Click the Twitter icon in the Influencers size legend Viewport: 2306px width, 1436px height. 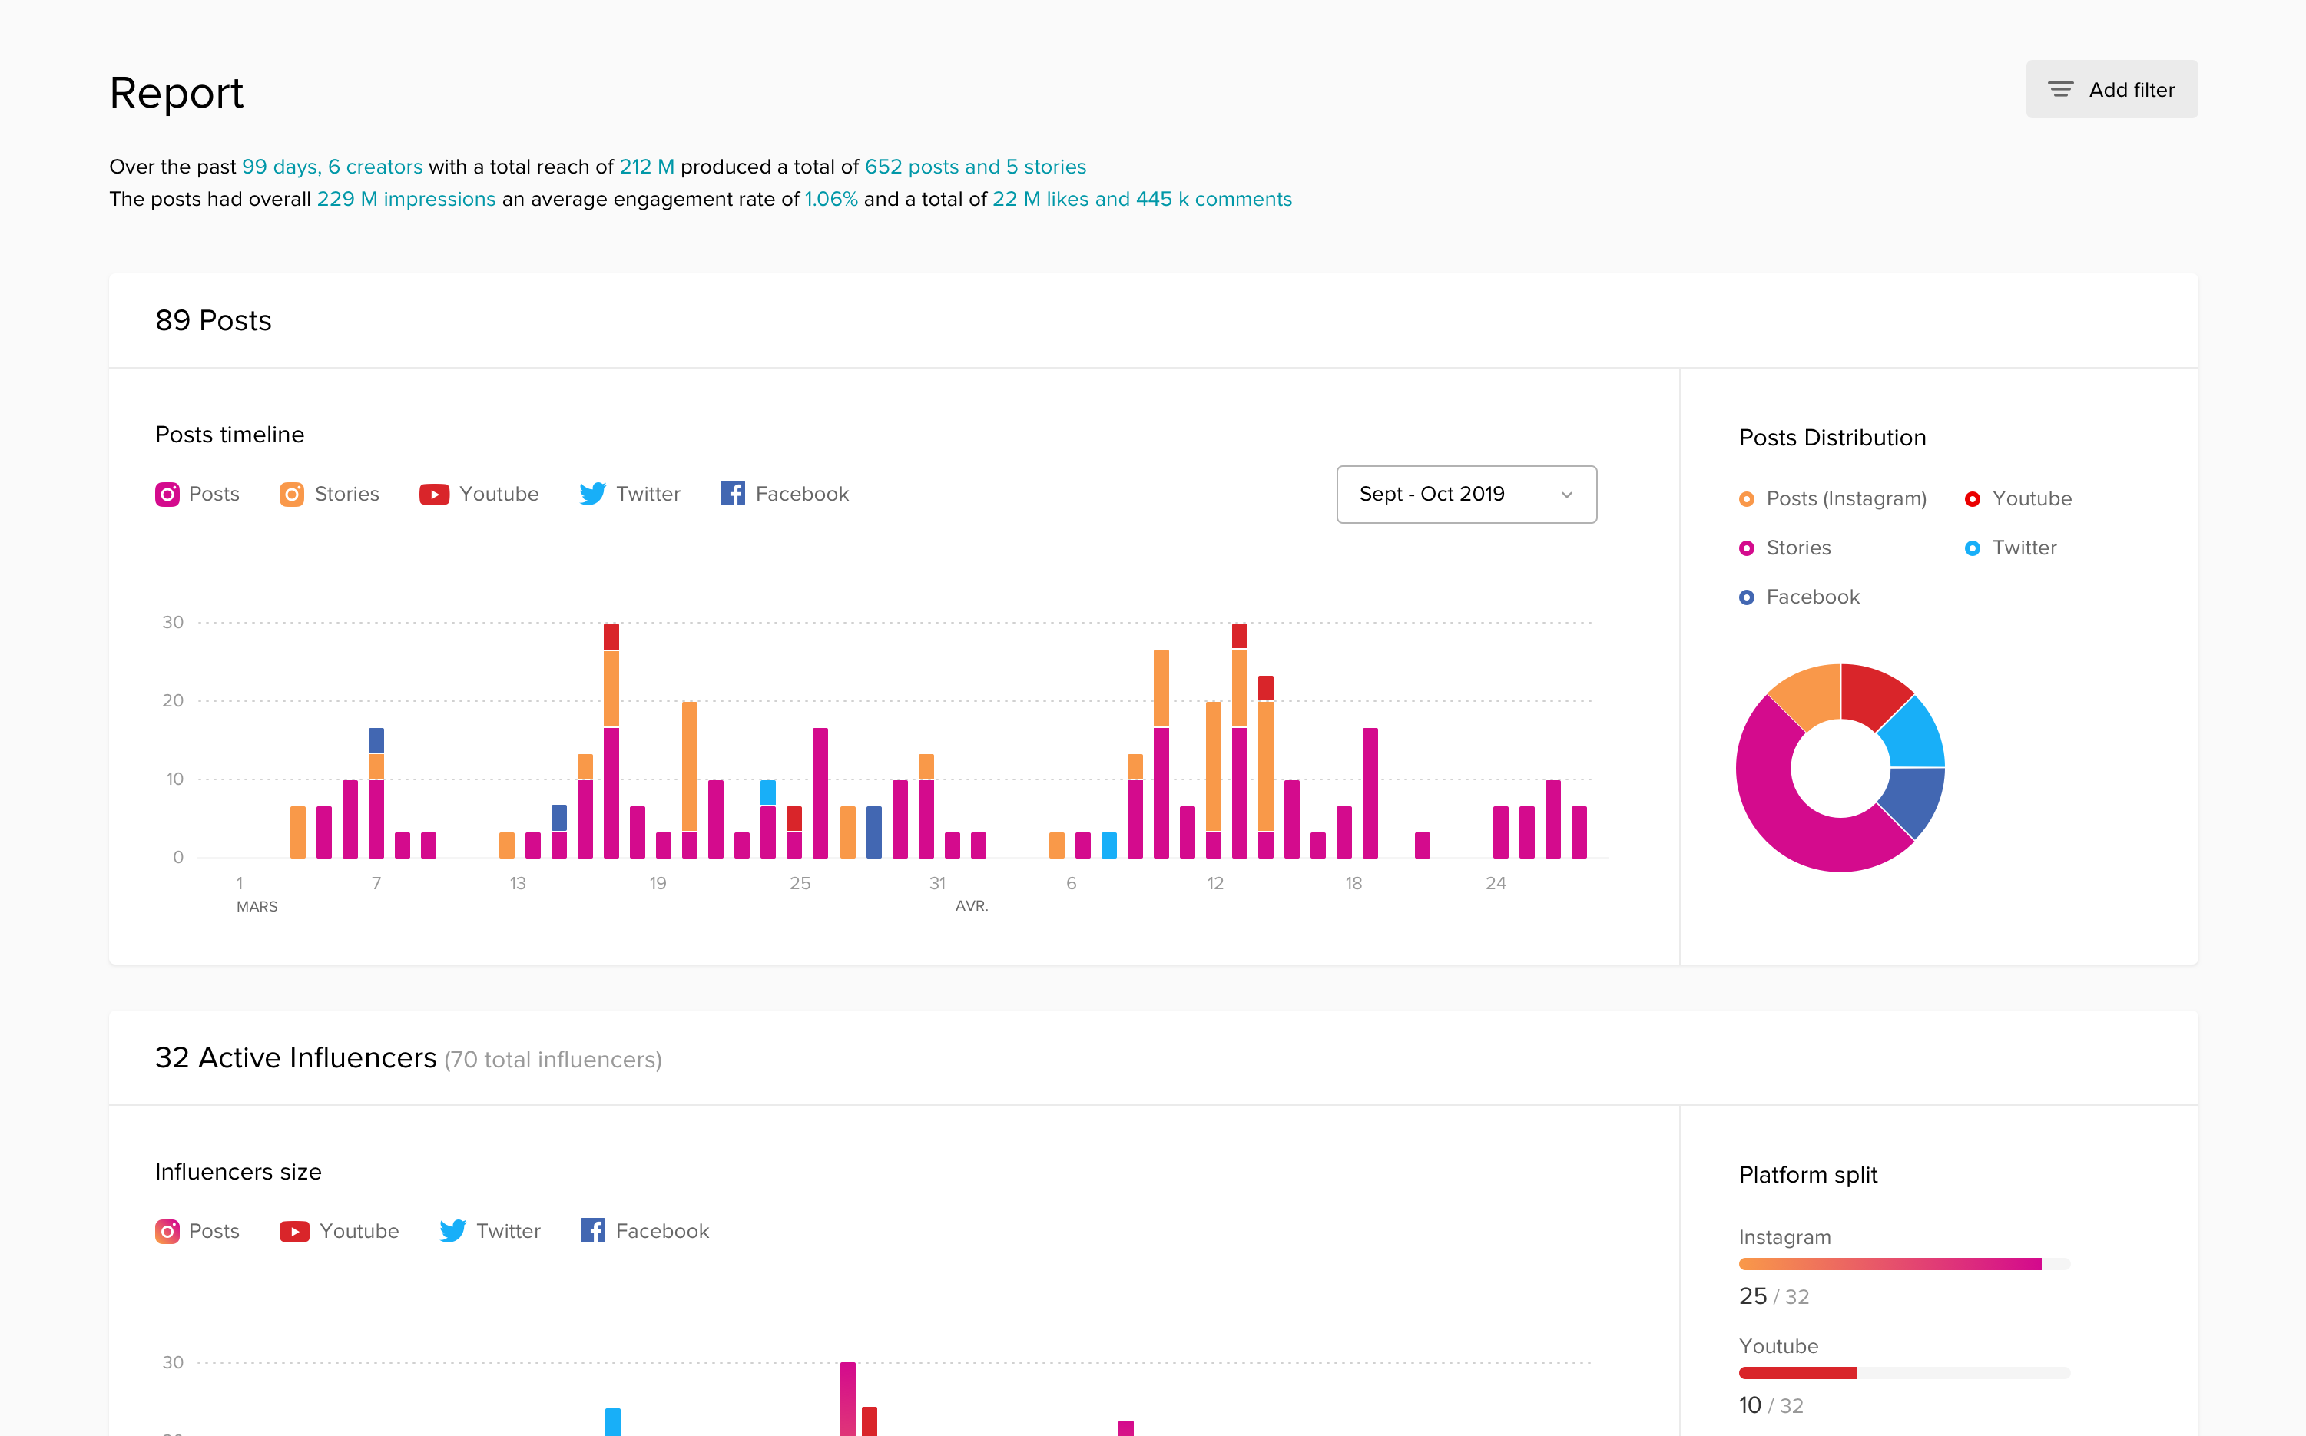coord(452,1231)
